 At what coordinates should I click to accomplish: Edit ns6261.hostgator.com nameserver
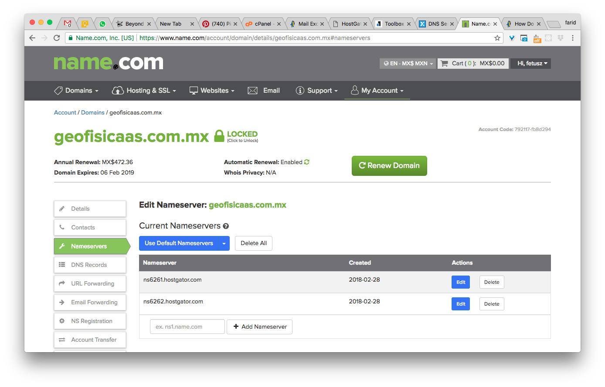point(461,282)
